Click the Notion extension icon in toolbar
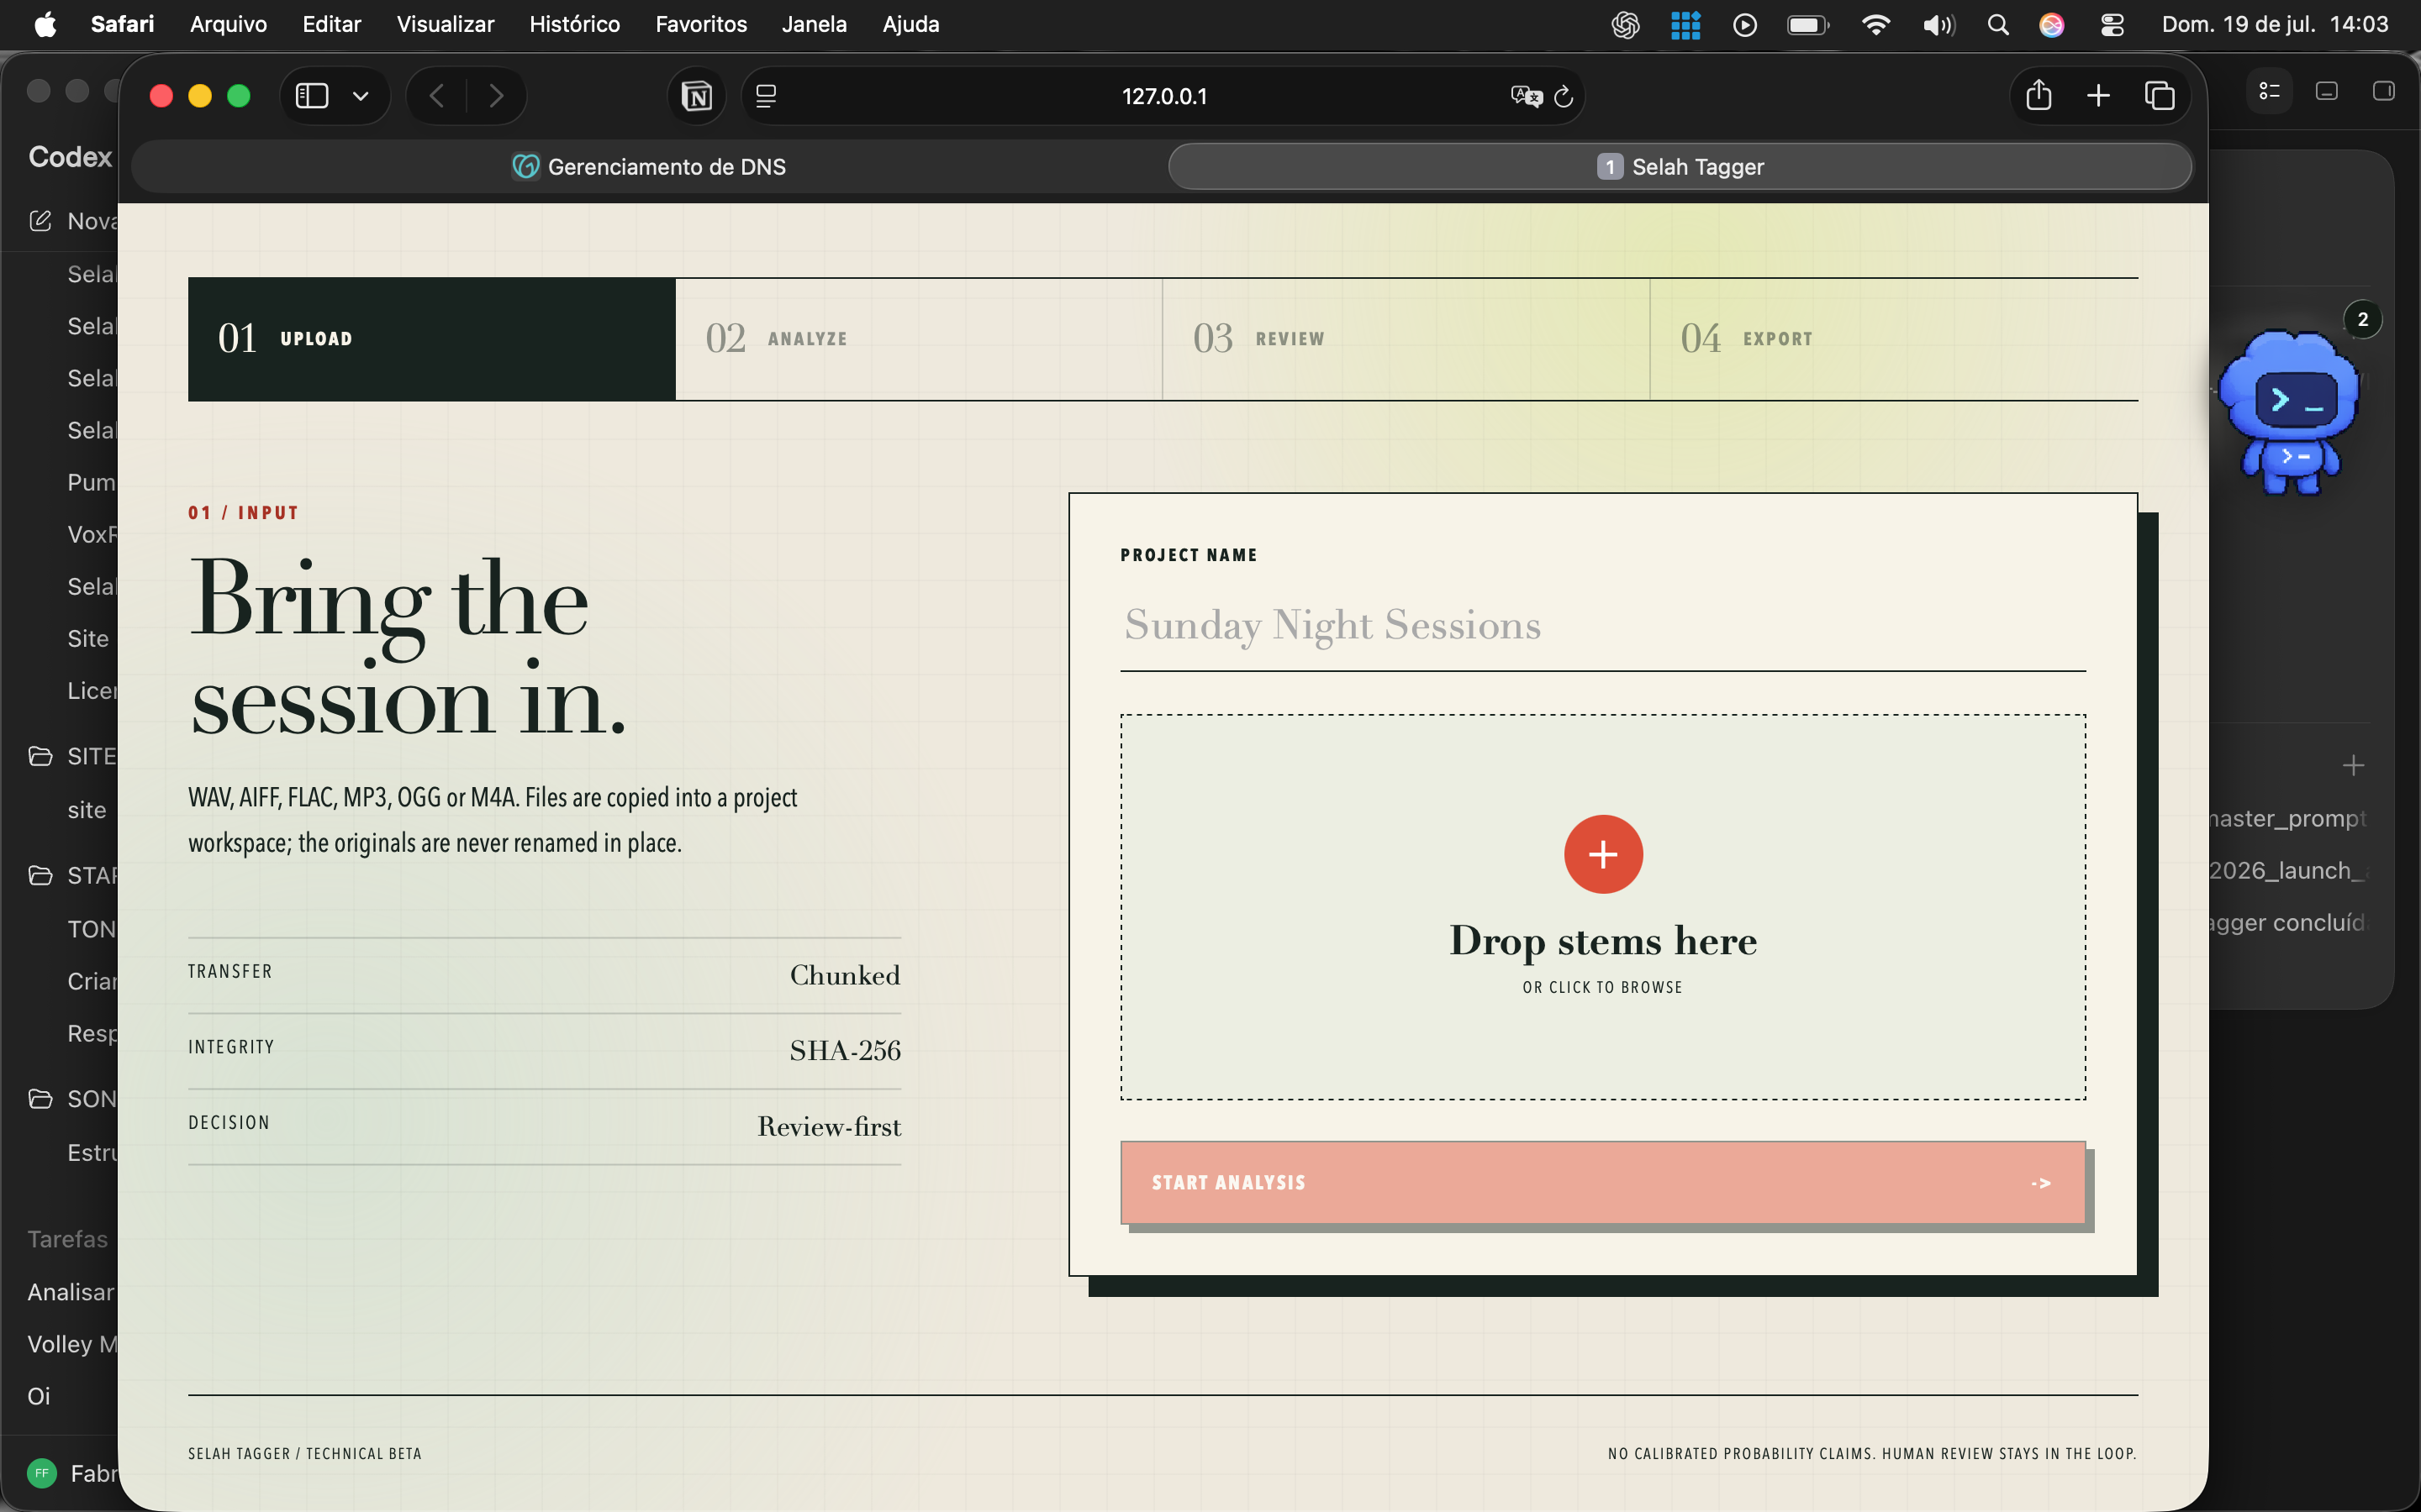Screen dimensions: 2421x1512 click(x=696, y=96)
